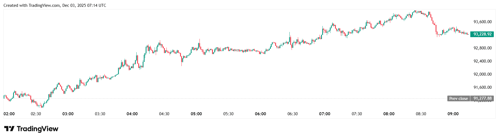This screenshot has width=499, height=139.
Task: Select the green current price tag 93,228.92
Action: pos(482,34)
